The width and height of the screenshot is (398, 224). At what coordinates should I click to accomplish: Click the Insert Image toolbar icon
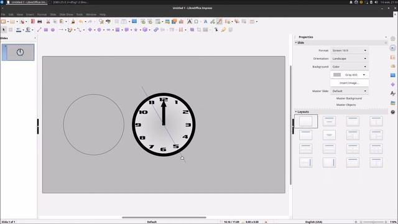pos(167,22)
